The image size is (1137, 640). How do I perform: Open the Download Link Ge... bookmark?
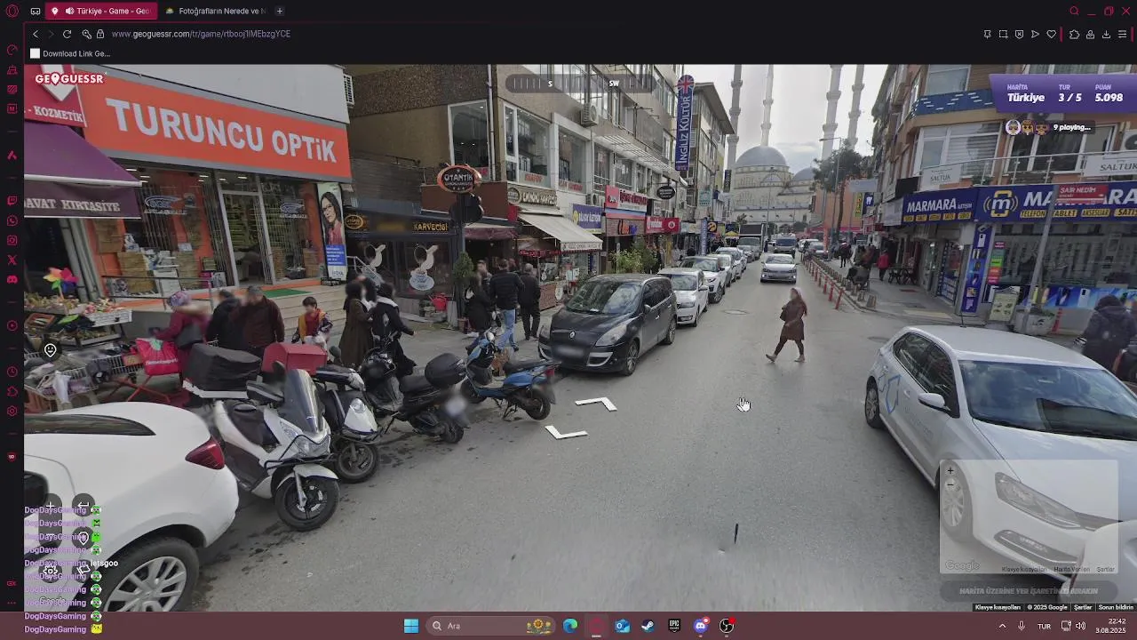(x=70, y=53)
